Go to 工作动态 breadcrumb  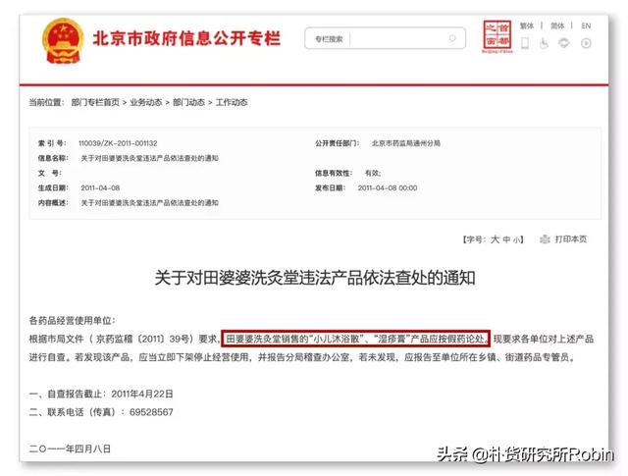point(232,103)
